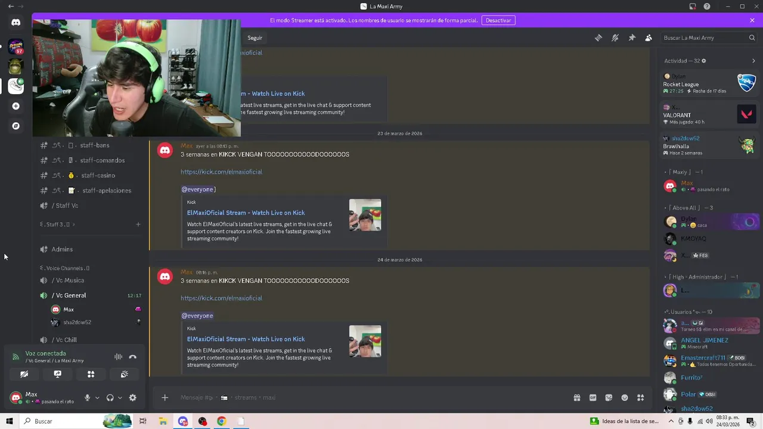Open kick.com/elmaxioficial link in 08:16 p.m. message
763x429 pixels.
click(221, 298)
